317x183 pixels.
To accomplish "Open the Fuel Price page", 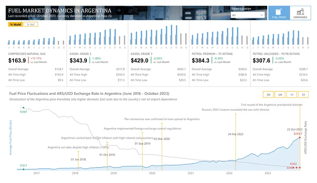I will (x=279, y=13).
